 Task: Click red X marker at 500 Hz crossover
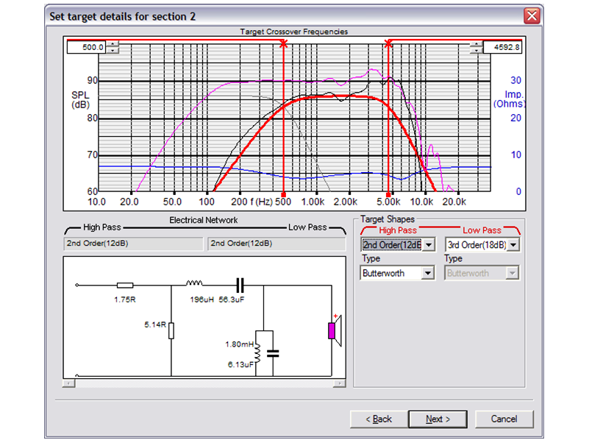point(283,45)
